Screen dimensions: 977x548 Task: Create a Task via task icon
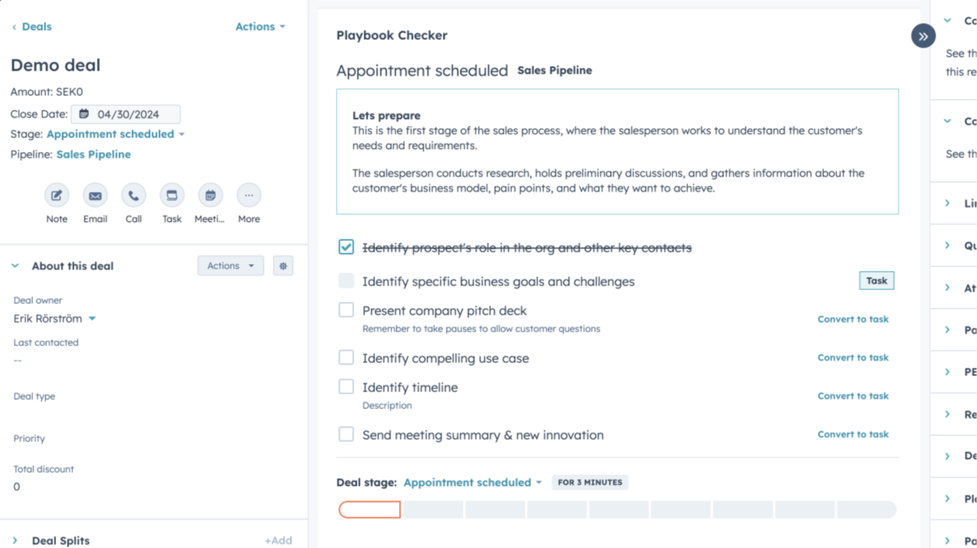tap(171, 196)
